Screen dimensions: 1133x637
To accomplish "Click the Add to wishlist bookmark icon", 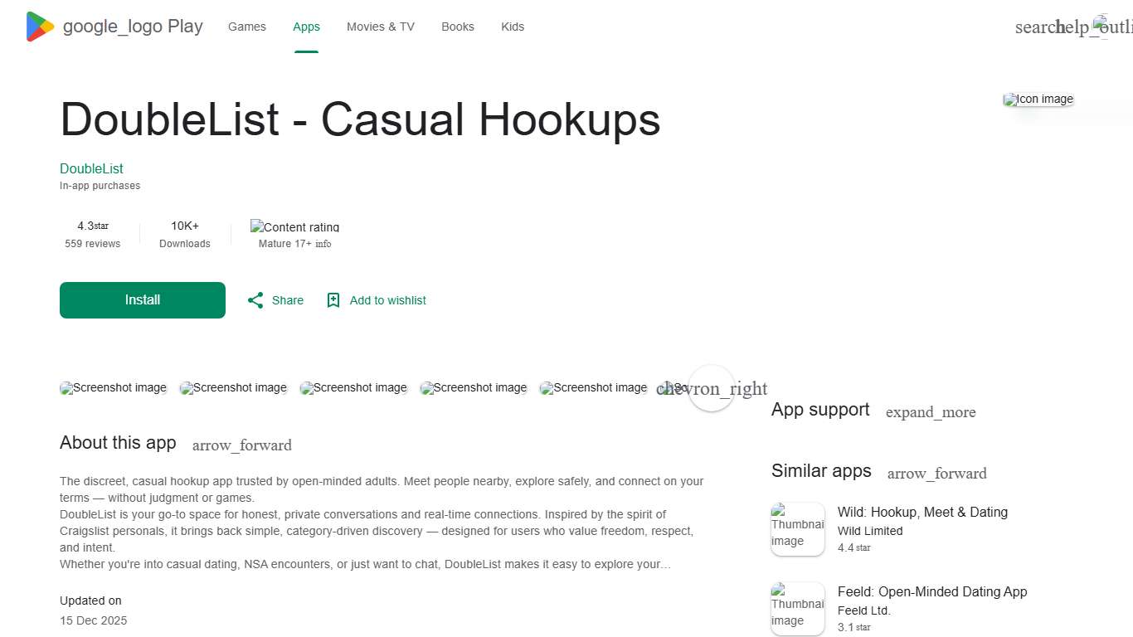I will click(333, 300).
